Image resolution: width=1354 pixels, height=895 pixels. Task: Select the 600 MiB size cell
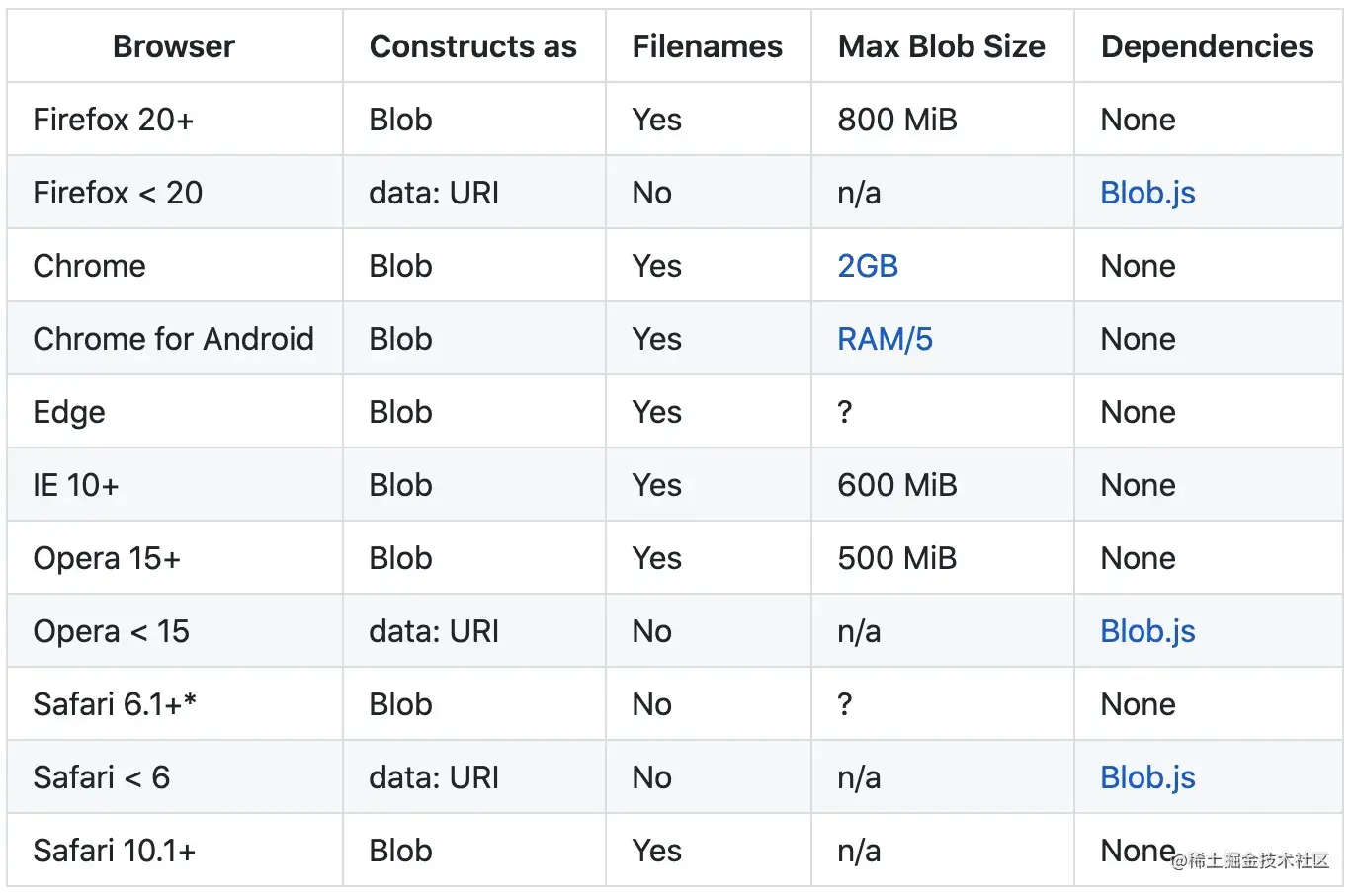[x=897, y=485]
